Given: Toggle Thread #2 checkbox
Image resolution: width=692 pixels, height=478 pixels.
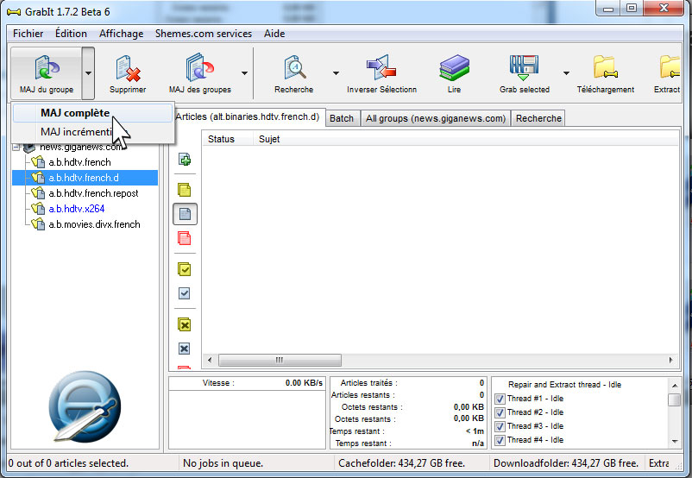Looking at the screenshot, I should (500, 412).
